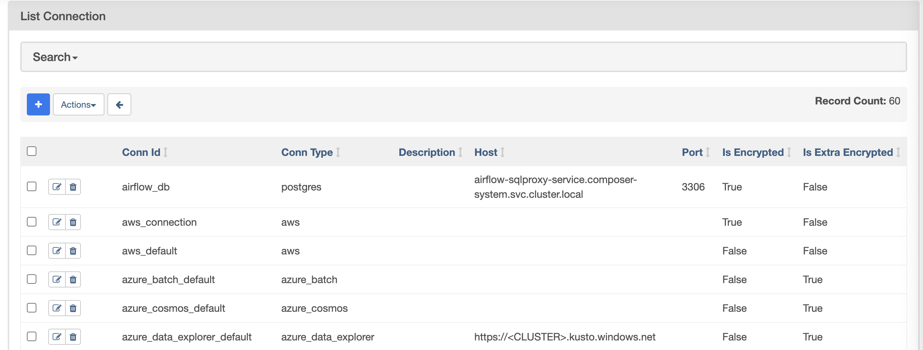923x350 pixels.
Task: Toggle the select-all checkbox in header
Action: pyautogui.click(x=32, y=151)
